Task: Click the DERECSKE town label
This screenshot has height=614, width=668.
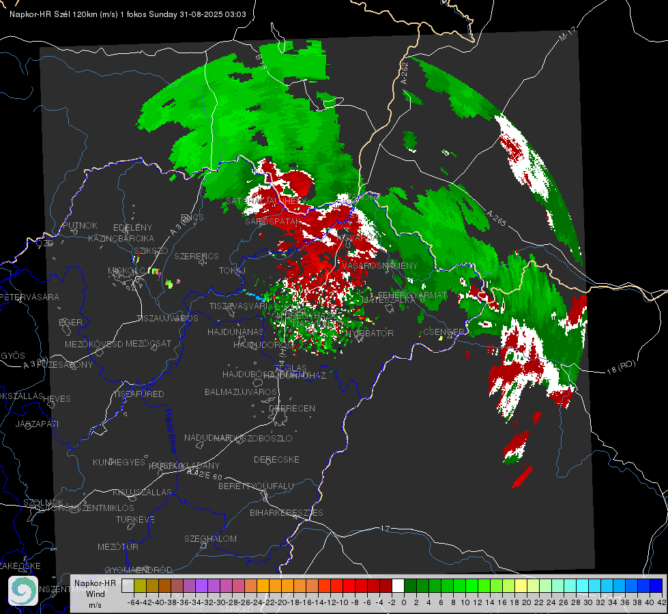Action: pyautogui.click(x=276, y=460)
